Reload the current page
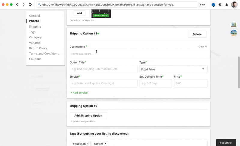The image size is (240, 146). (30, 4)
